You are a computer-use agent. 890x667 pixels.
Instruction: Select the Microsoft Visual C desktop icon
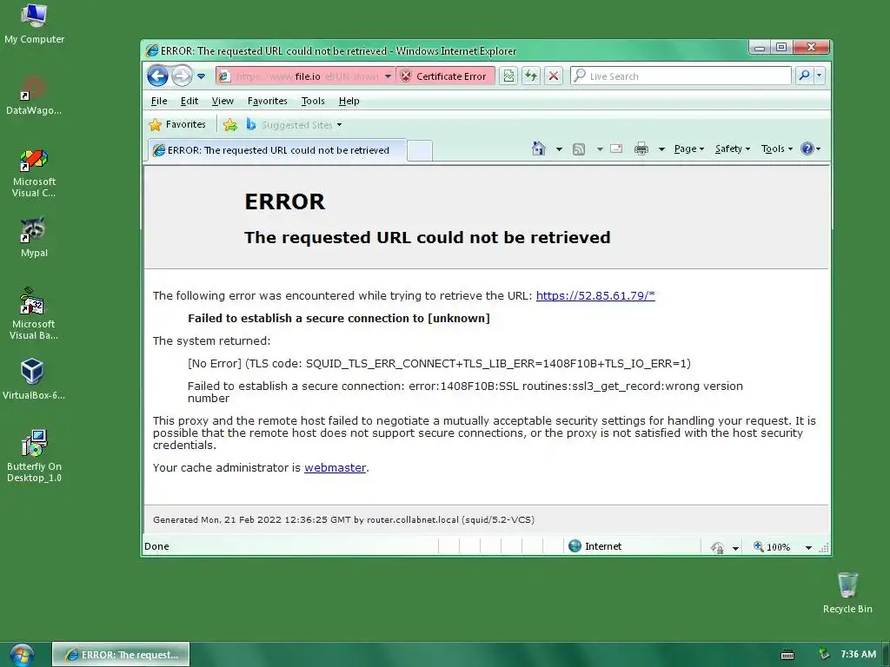(34, 173)
